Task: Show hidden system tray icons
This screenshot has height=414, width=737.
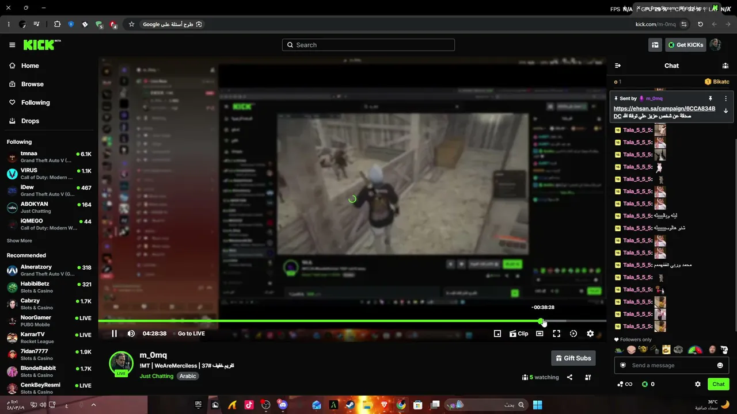Action: tap(93, 405)
